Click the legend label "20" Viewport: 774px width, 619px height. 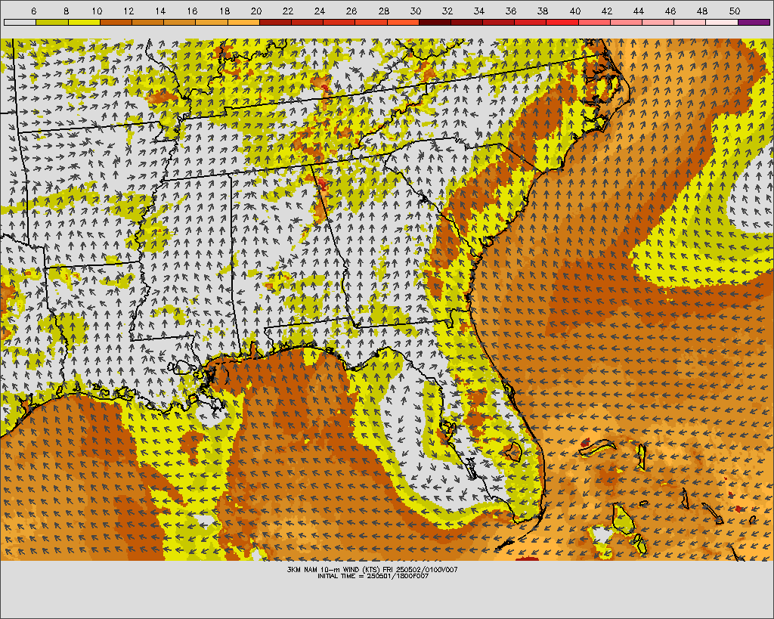click(x=256, y=11)
